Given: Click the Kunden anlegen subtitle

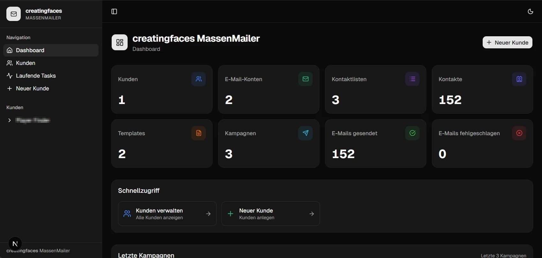Looking at the screenshot, I should [x=257, y=218].
